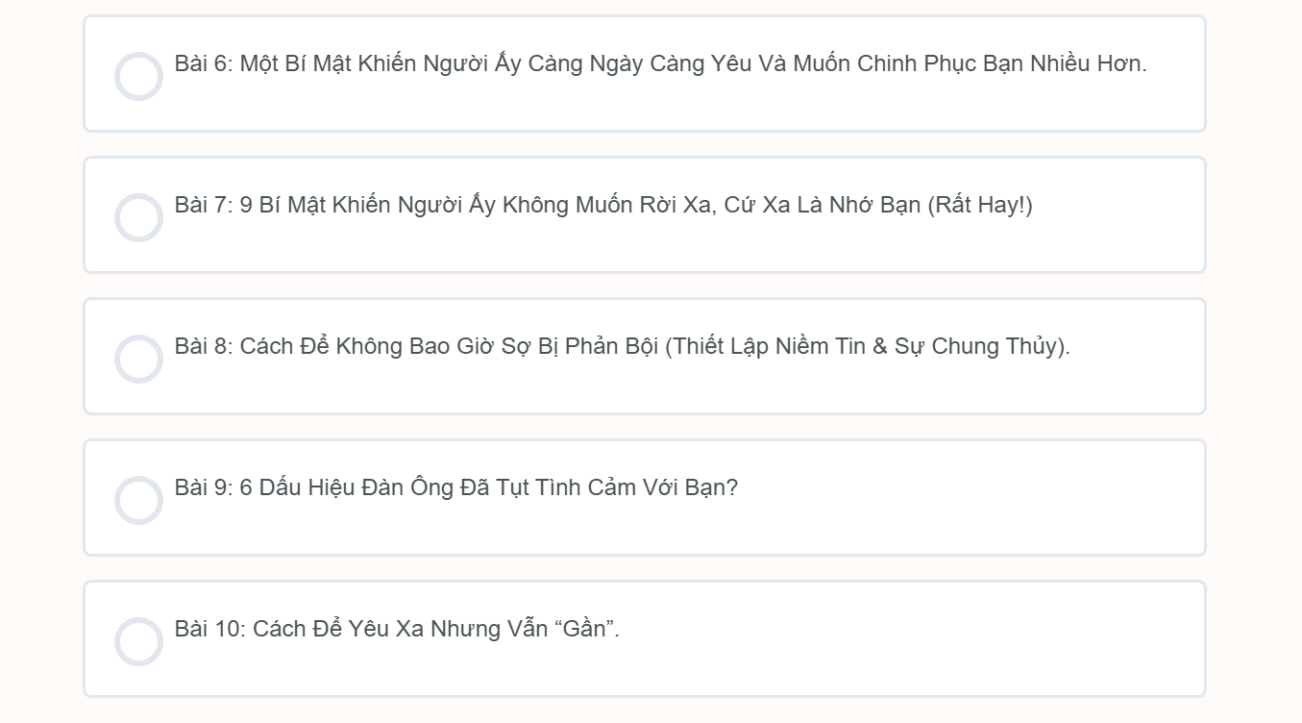The image size is (1302, 723).
Task: Tick the Bài 10 circle indicator
Action: tap(138, 641)
